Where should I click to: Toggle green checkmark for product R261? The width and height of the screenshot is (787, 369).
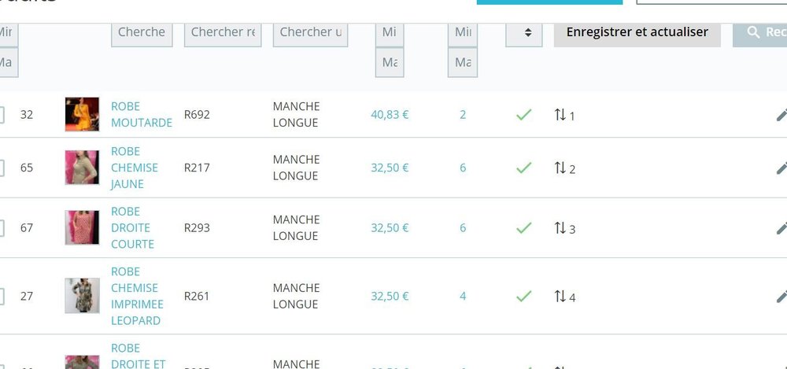pyautogui.click(x=523, y=296)
